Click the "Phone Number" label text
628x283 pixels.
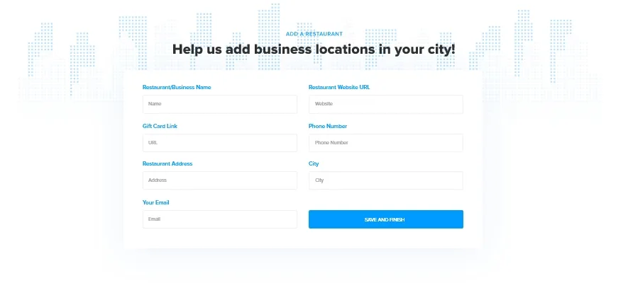pyautogui.click(x=328, y=126)
